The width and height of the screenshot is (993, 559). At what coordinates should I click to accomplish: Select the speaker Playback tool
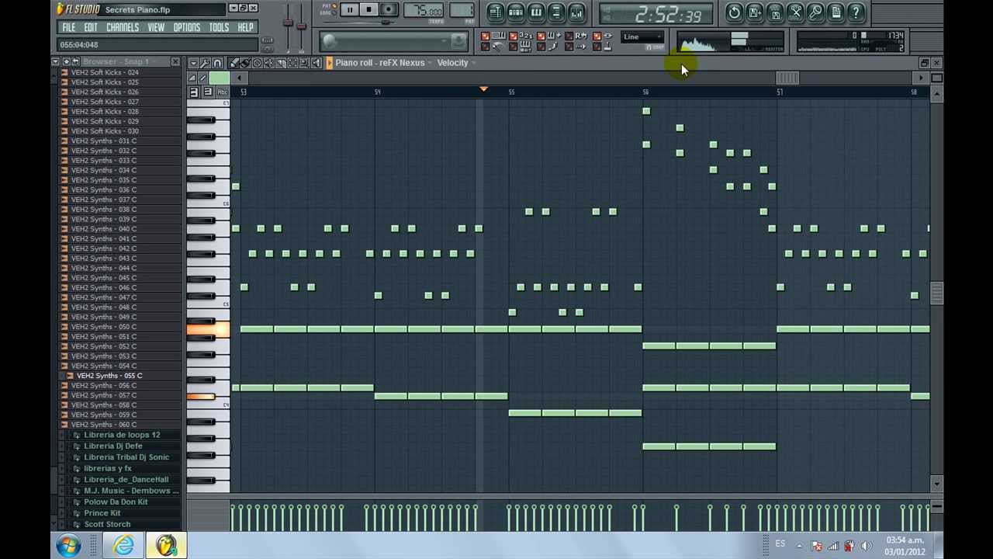316,63
